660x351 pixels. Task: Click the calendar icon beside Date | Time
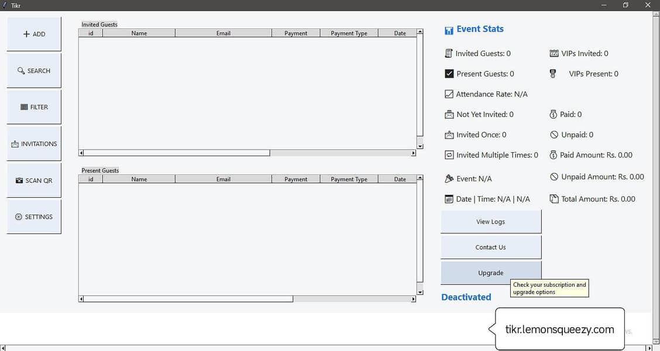point(448,199)
